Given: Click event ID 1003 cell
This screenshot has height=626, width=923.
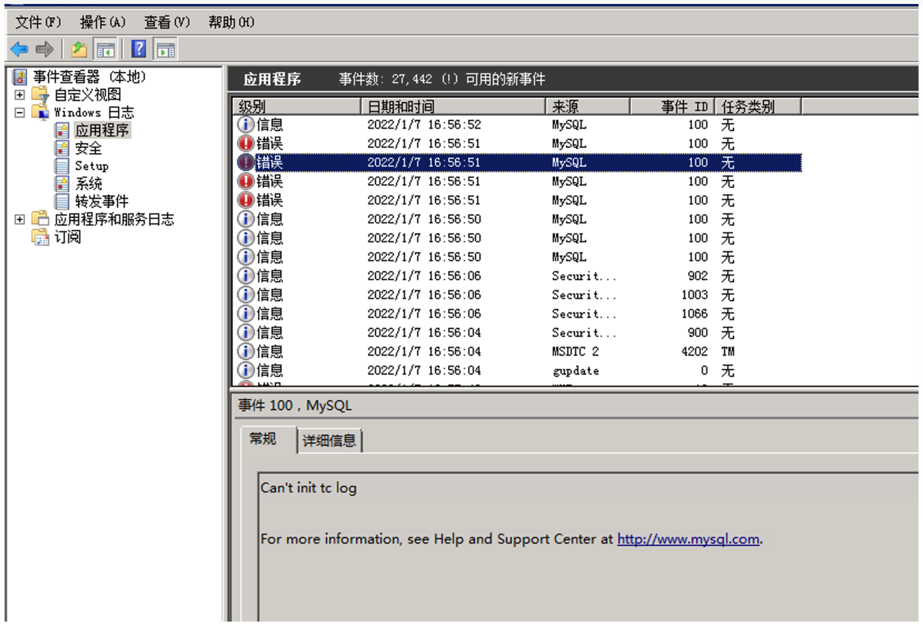Looking at the screenshot, I should pyautogui.click(x=695, y=295).
